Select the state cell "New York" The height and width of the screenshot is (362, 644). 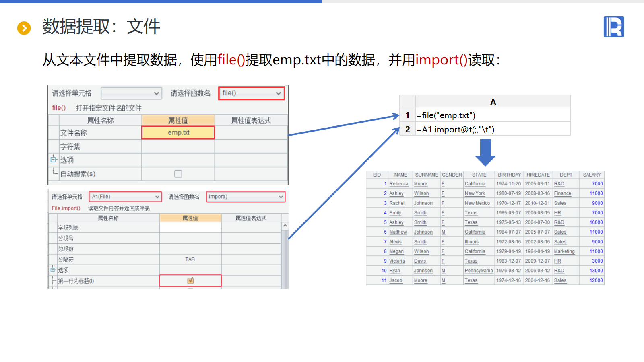[479, 193]
